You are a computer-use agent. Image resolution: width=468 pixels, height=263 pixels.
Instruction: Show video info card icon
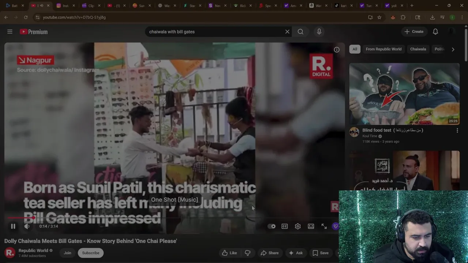[337, 50]
